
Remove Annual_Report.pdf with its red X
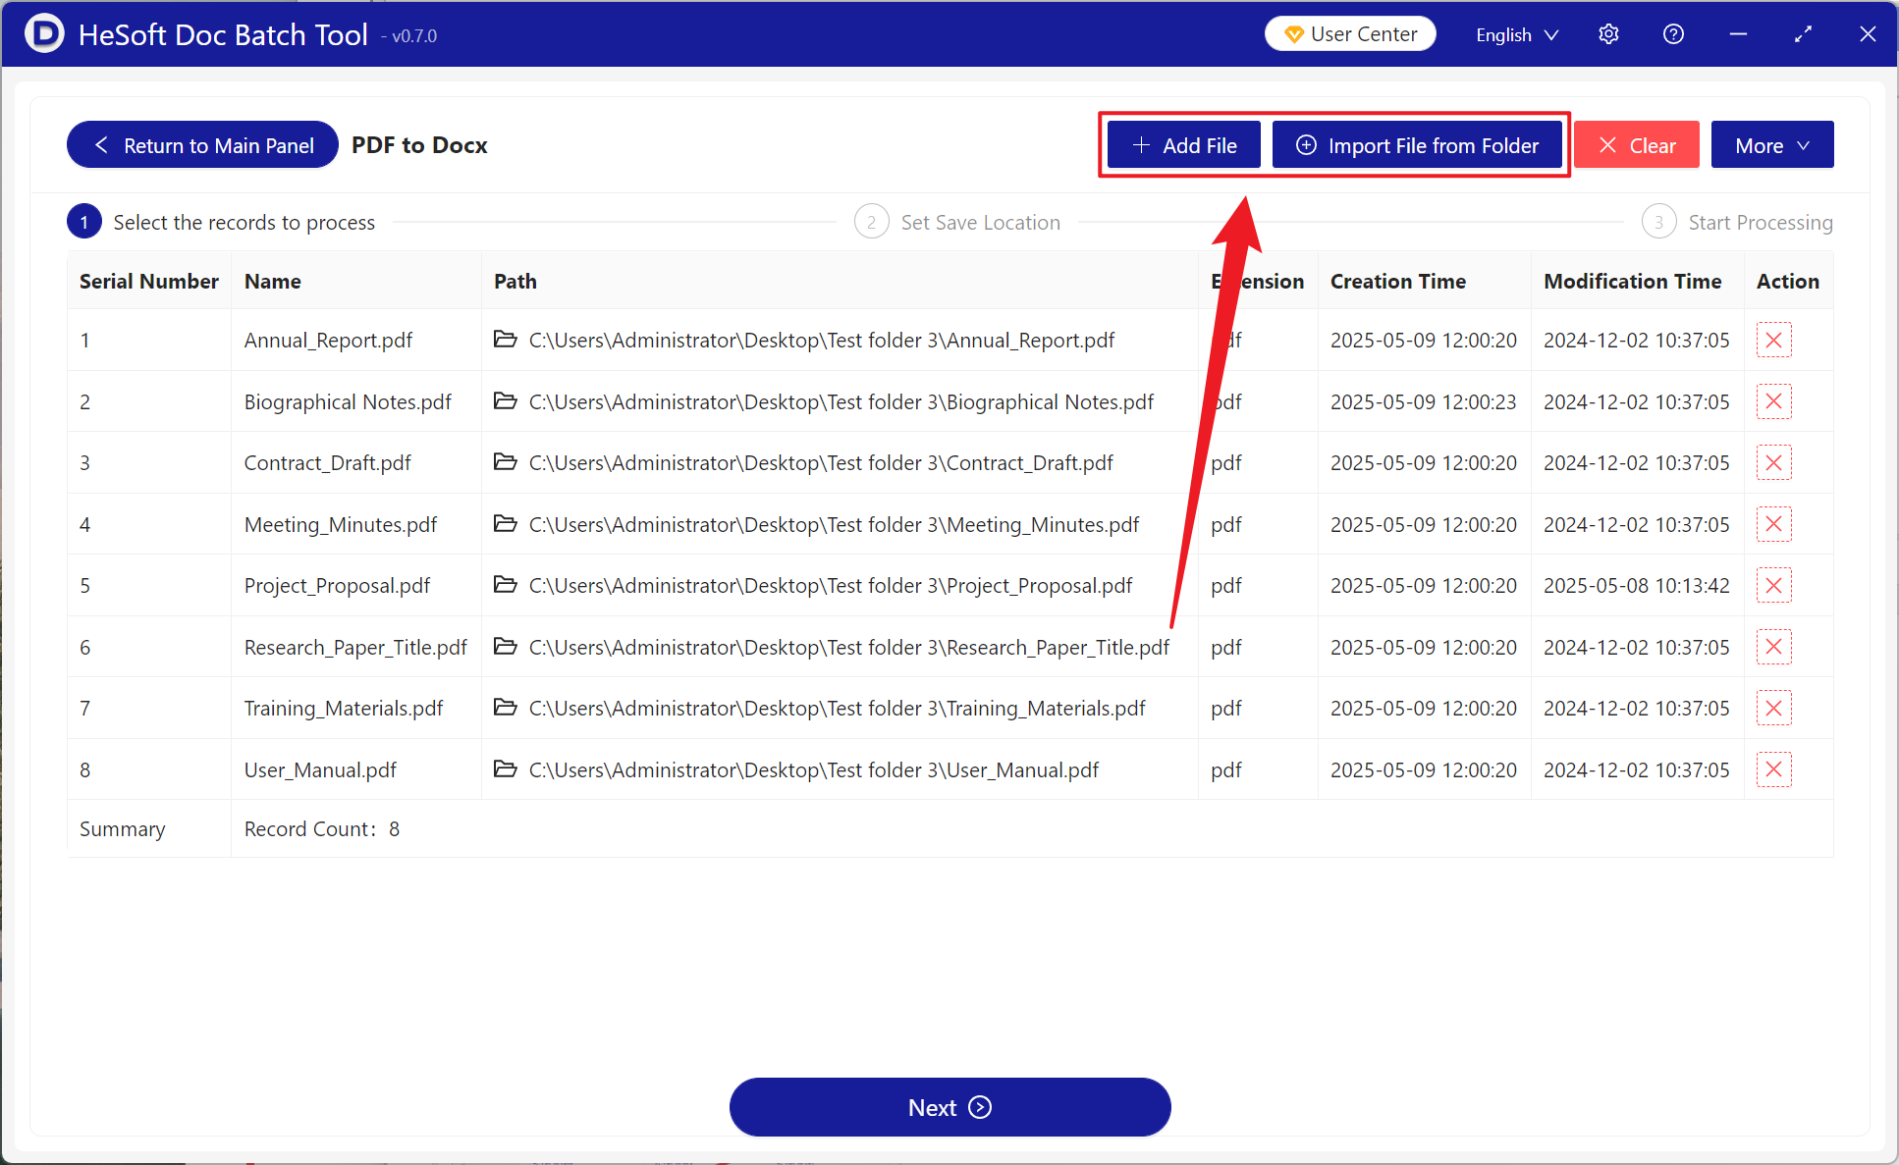[x=1773, y=340]
